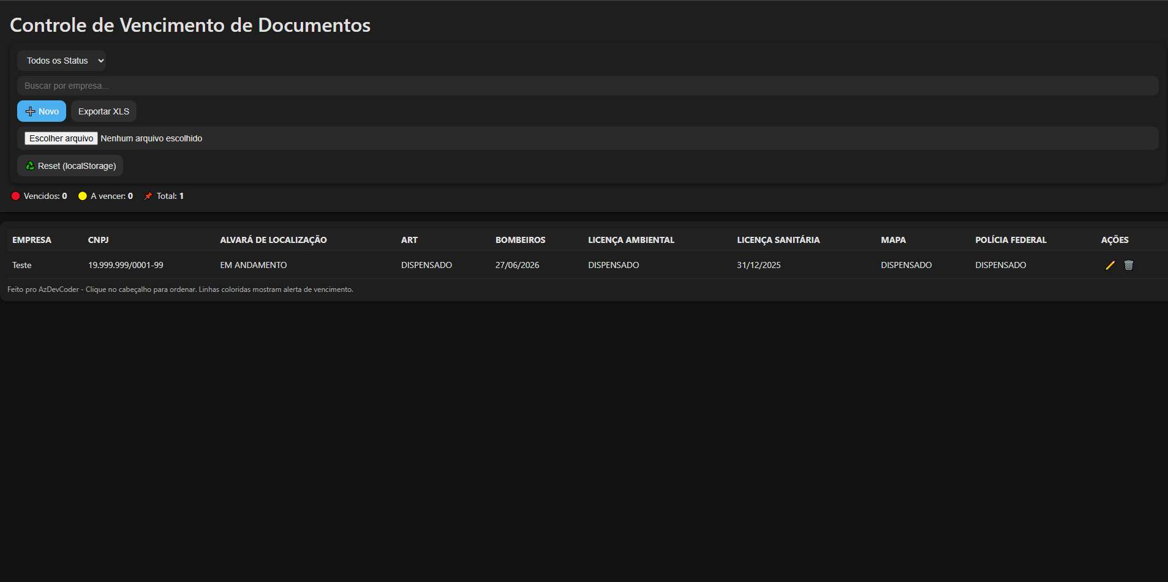Sort by the BOMBEIROS column header
The width and height of the screenshot is (1168, 582).
(520, 240)
